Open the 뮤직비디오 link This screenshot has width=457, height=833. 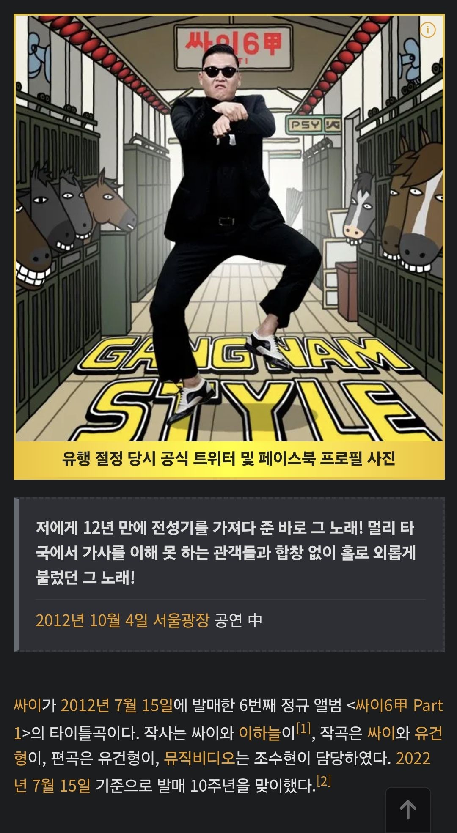(199, 758)
